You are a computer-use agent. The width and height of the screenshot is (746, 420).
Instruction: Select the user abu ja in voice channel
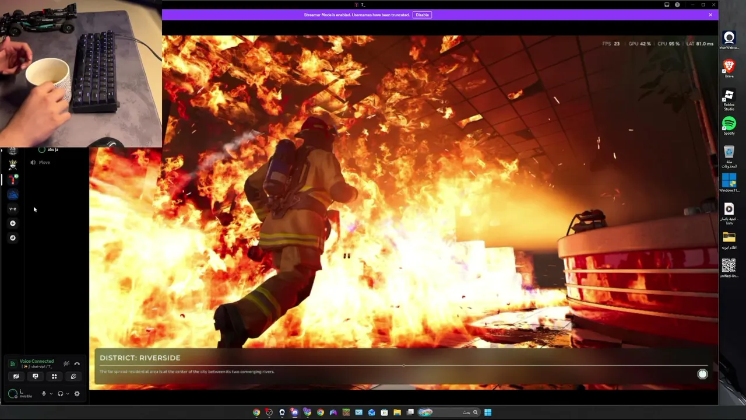click(49, 150)
